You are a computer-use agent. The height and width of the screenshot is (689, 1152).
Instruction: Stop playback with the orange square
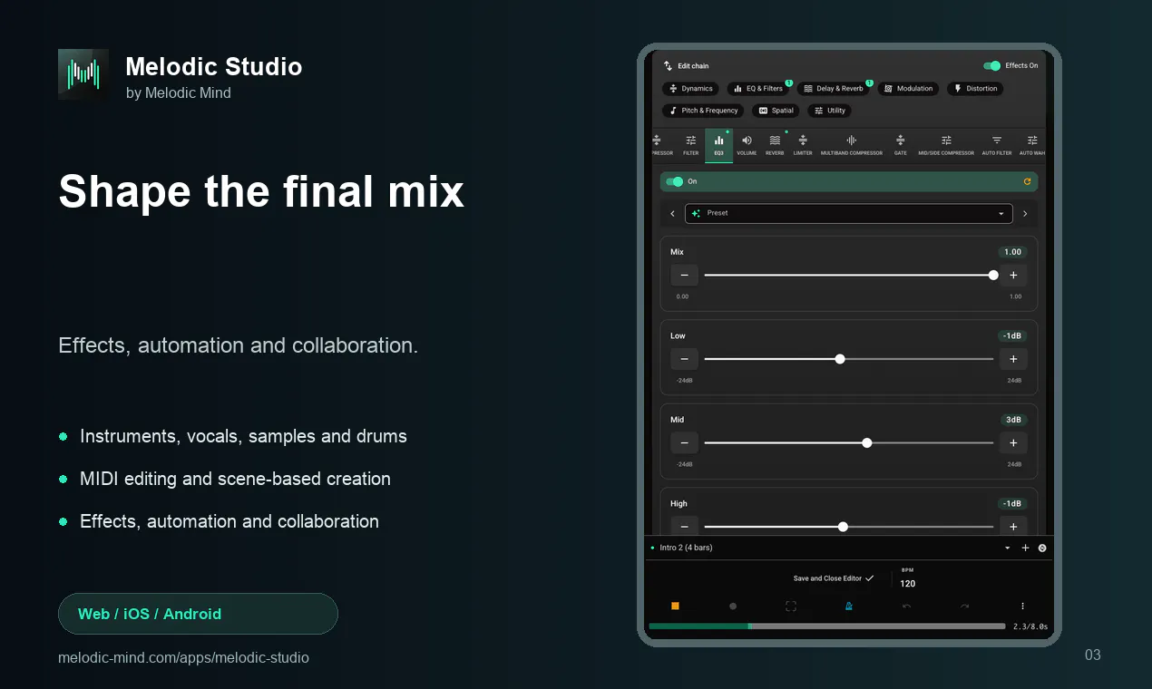click(675, 607)
